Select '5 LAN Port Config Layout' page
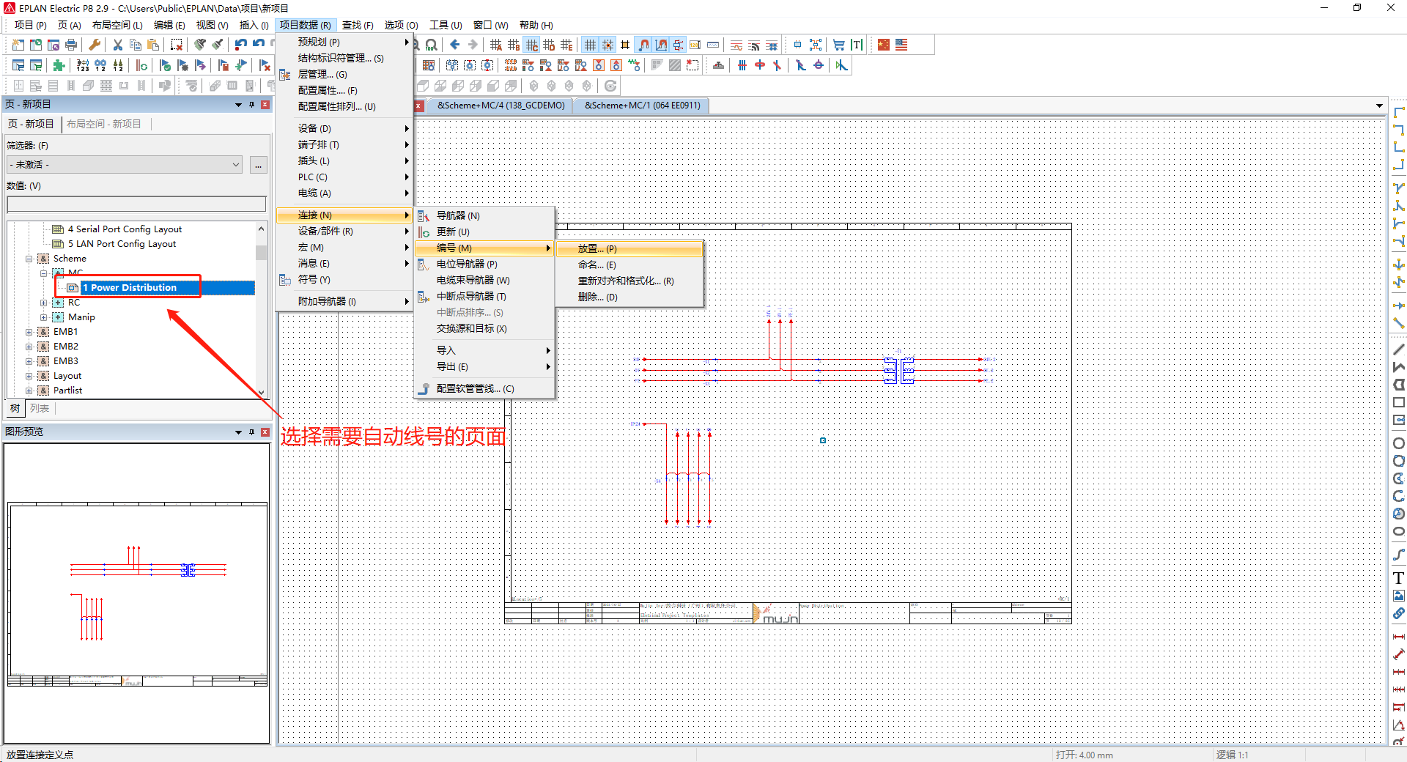 click(122, 244)
